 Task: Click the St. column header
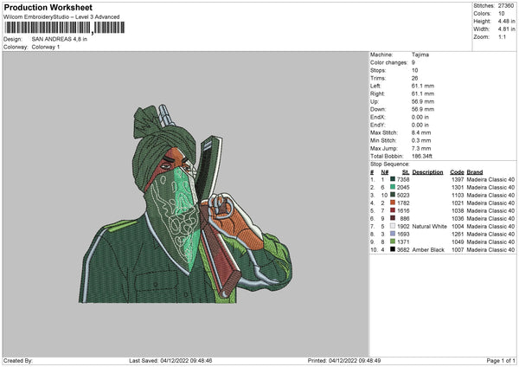406,172
